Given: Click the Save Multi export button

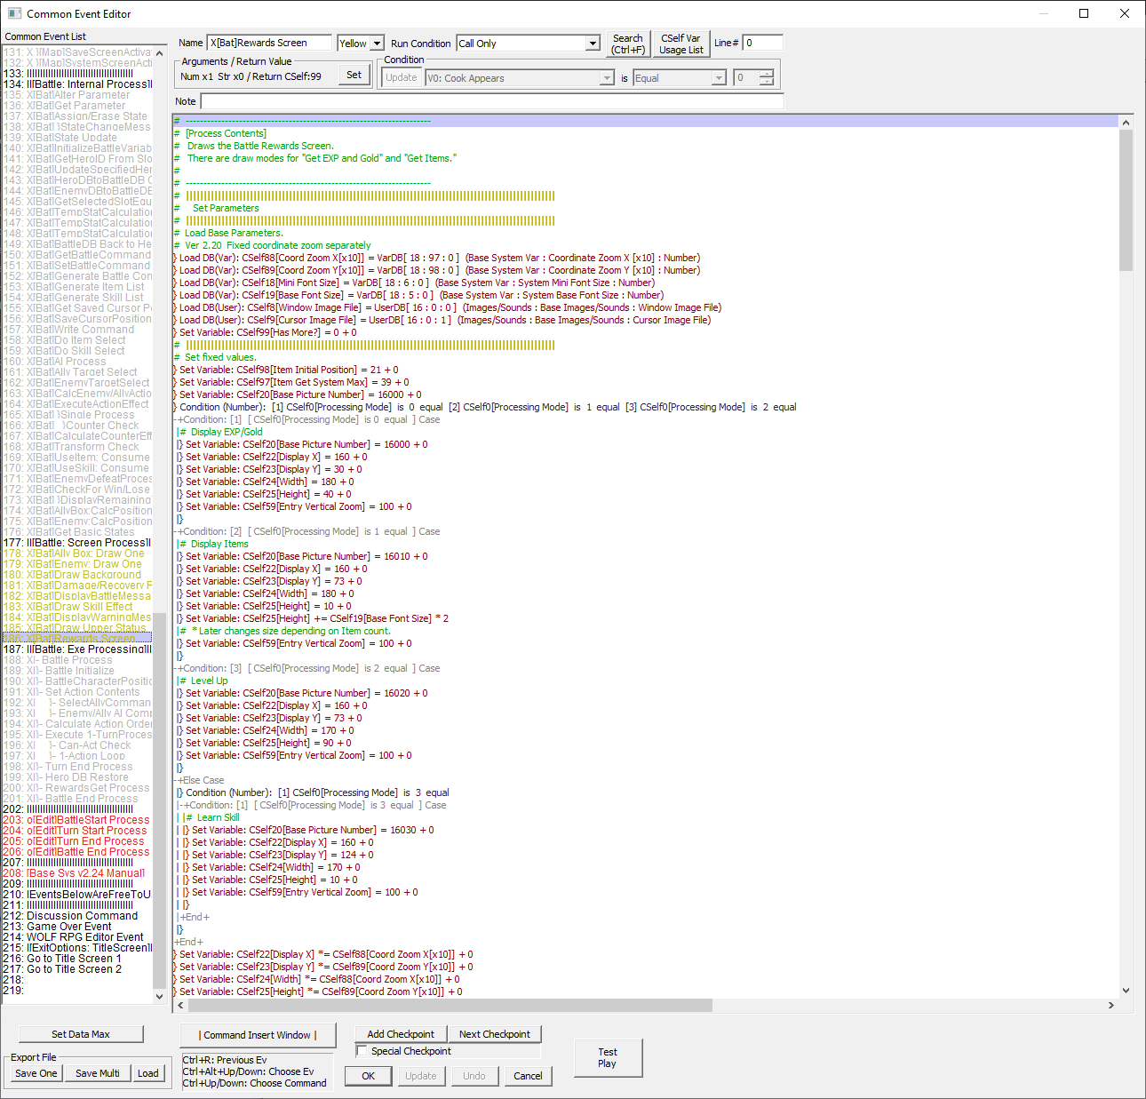Looking at the screenshot, I should click(x=98, y=1073).
